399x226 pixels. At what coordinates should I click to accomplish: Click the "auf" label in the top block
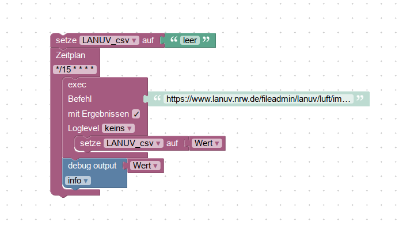pos(148,40)
